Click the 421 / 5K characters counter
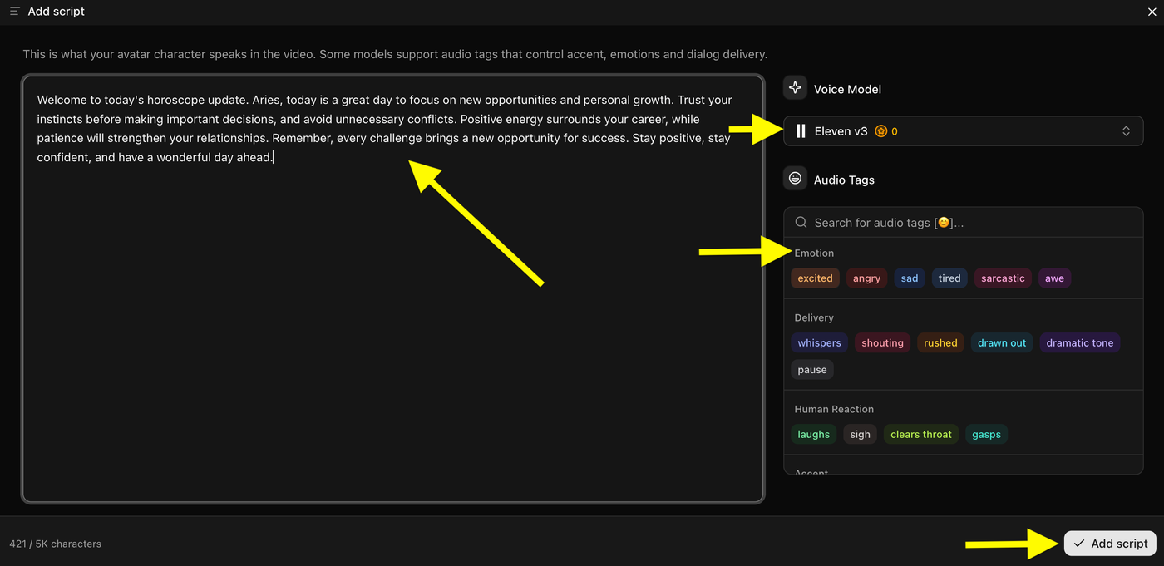The height and width of the screenshot is (566, 1164). pyautogui.click(x=55, y=544)
